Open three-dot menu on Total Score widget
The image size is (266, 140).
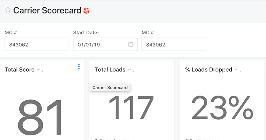(79, 67)
